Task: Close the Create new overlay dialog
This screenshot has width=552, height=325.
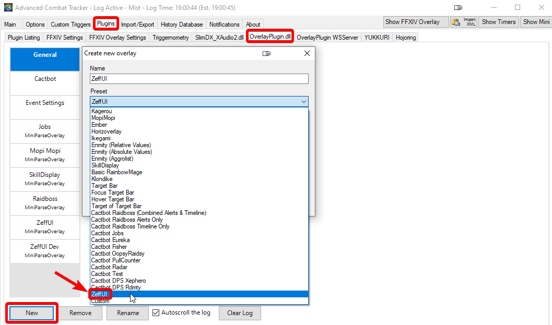Action: pyautogui.click(x=307, y=53)
